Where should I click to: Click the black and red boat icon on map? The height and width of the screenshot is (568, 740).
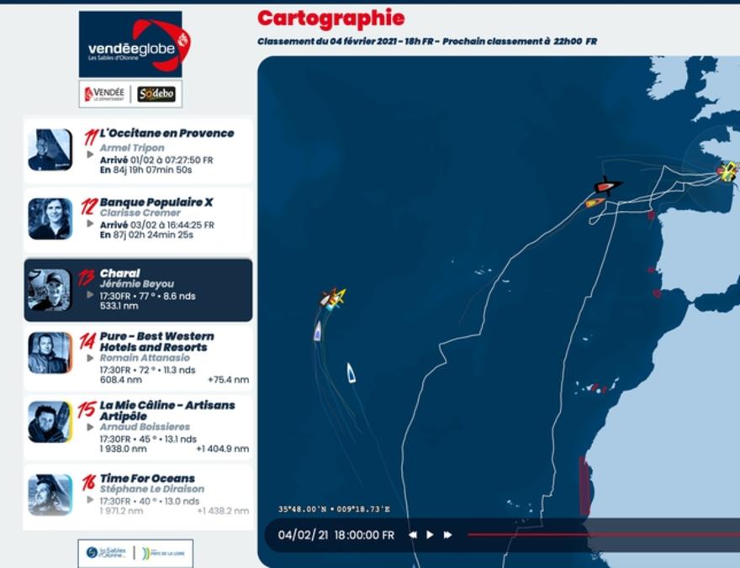[x=608, y=187]
